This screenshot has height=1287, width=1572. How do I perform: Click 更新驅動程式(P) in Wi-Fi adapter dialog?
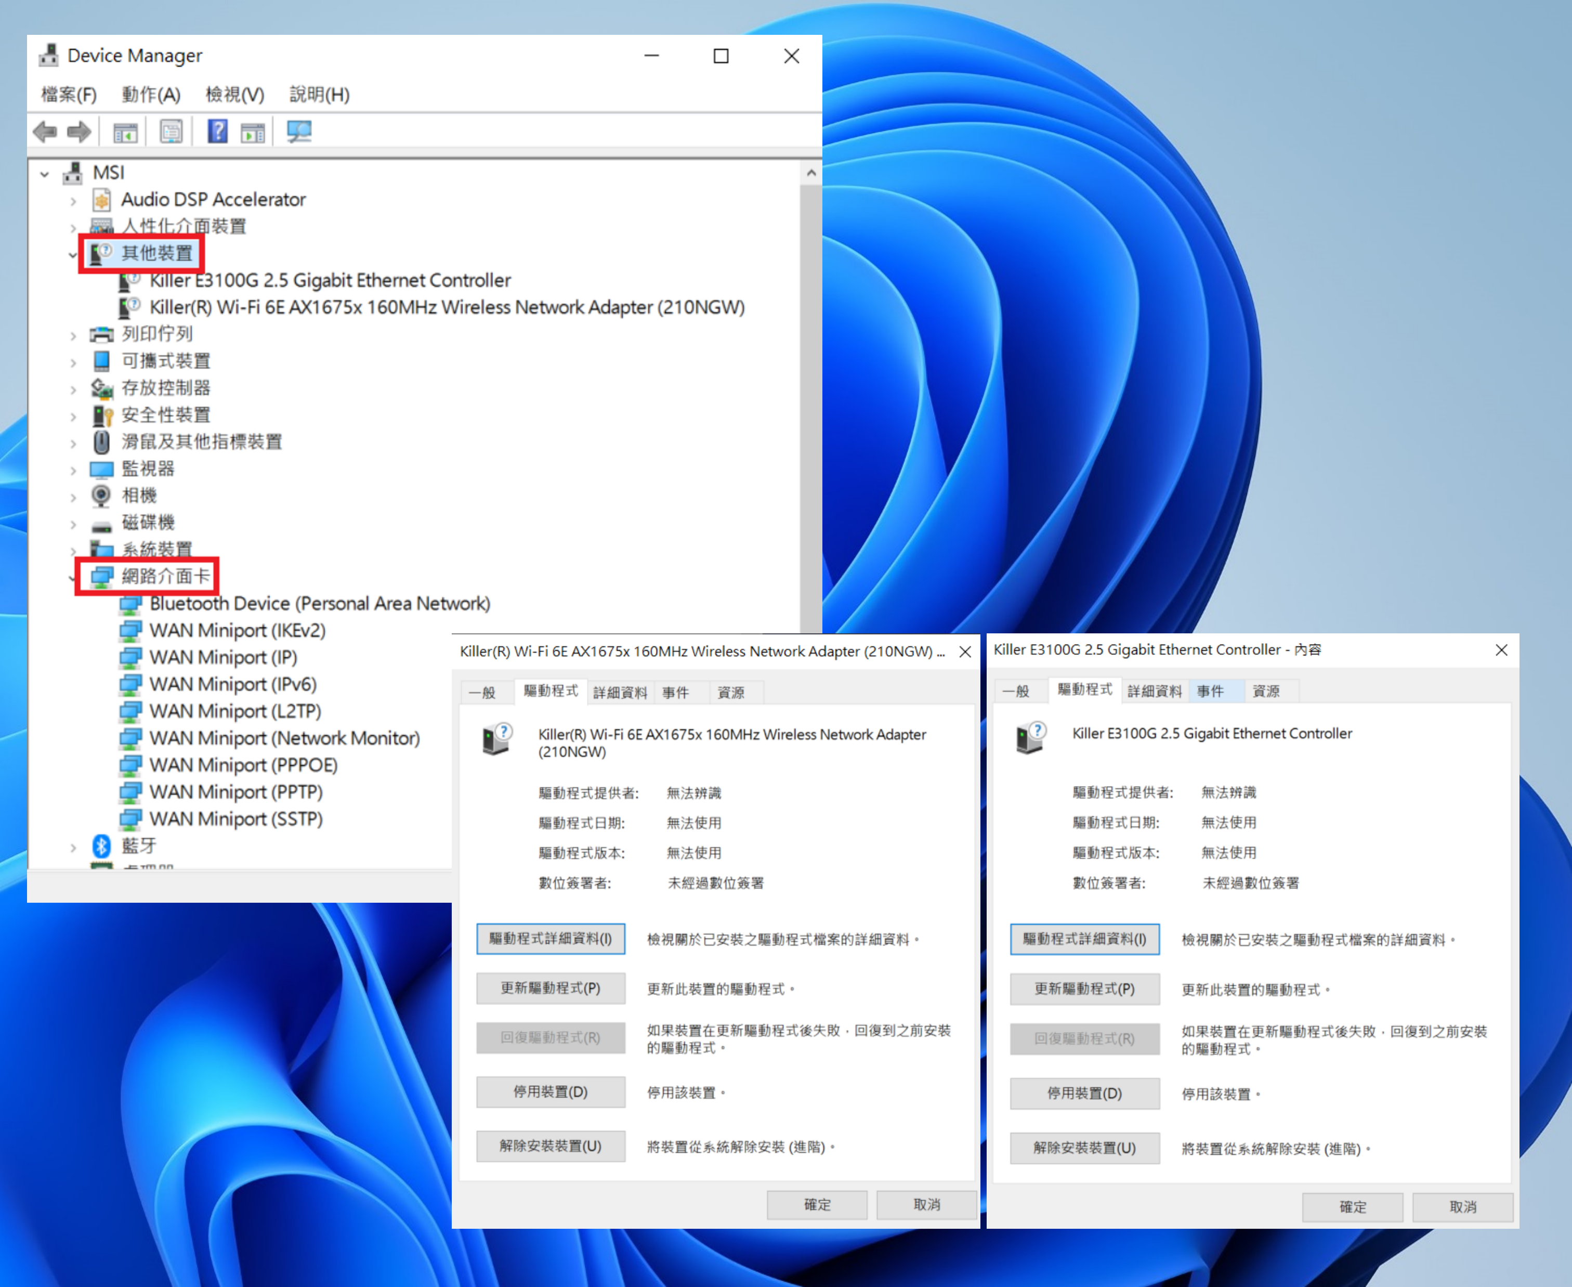click(550, 988)
